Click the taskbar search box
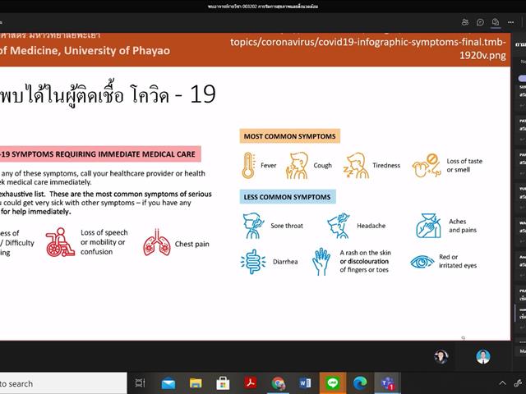Viewport: 526px width, 394px height. tap(63, 383)
